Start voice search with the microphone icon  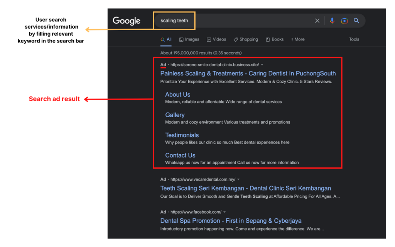click(332, 21)
